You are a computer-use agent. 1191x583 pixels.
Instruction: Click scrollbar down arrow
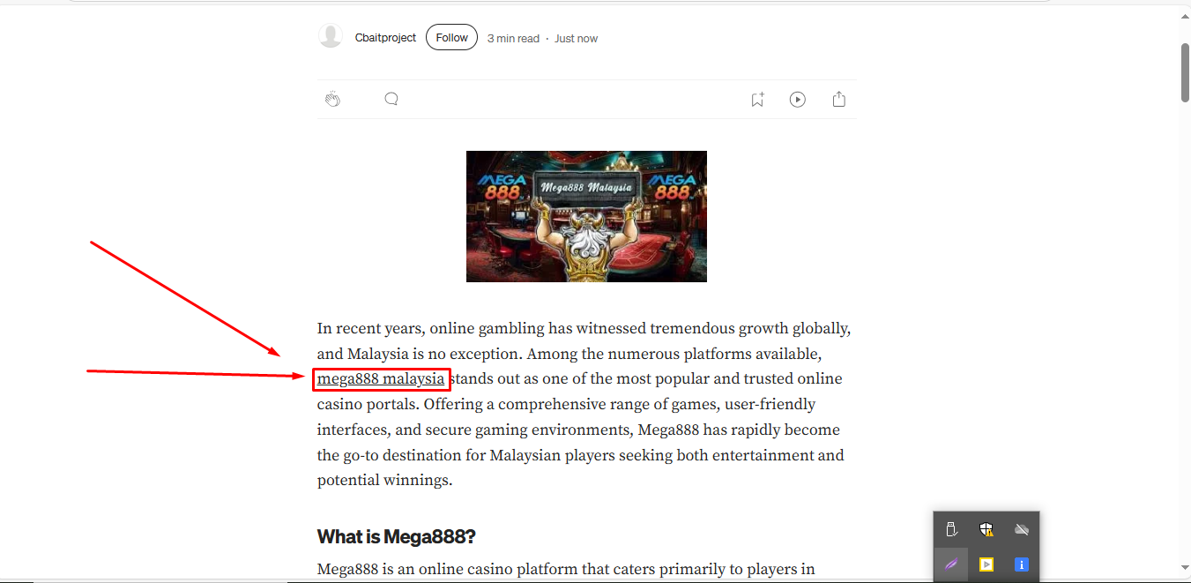click(x=1185, y=567)
